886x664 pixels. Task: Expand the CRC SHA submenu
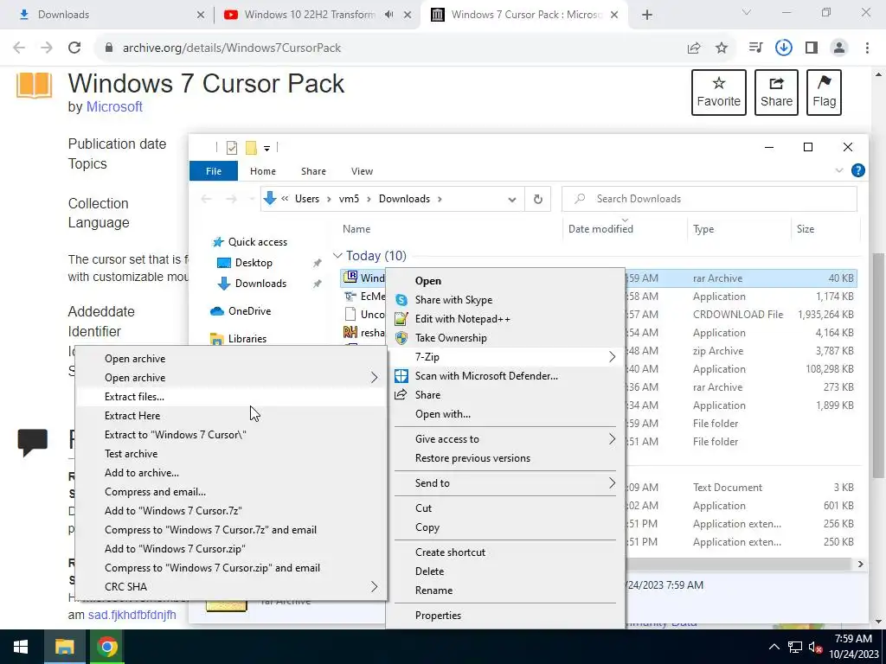click(x=374, y=587)
